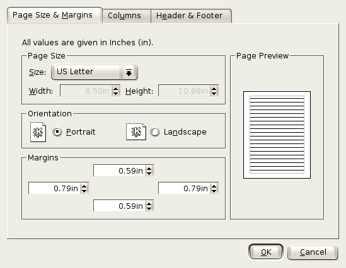Increase the page Width spinner arrow
Screen dimensions: 346x268
[x=115, y=89]
